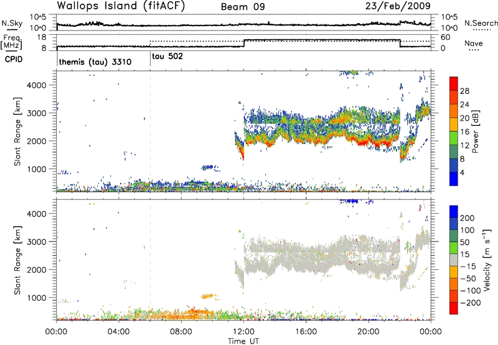Click the 'tau 502' label
The width and height of the screenshot is (498, 345).
pos(167,57)
